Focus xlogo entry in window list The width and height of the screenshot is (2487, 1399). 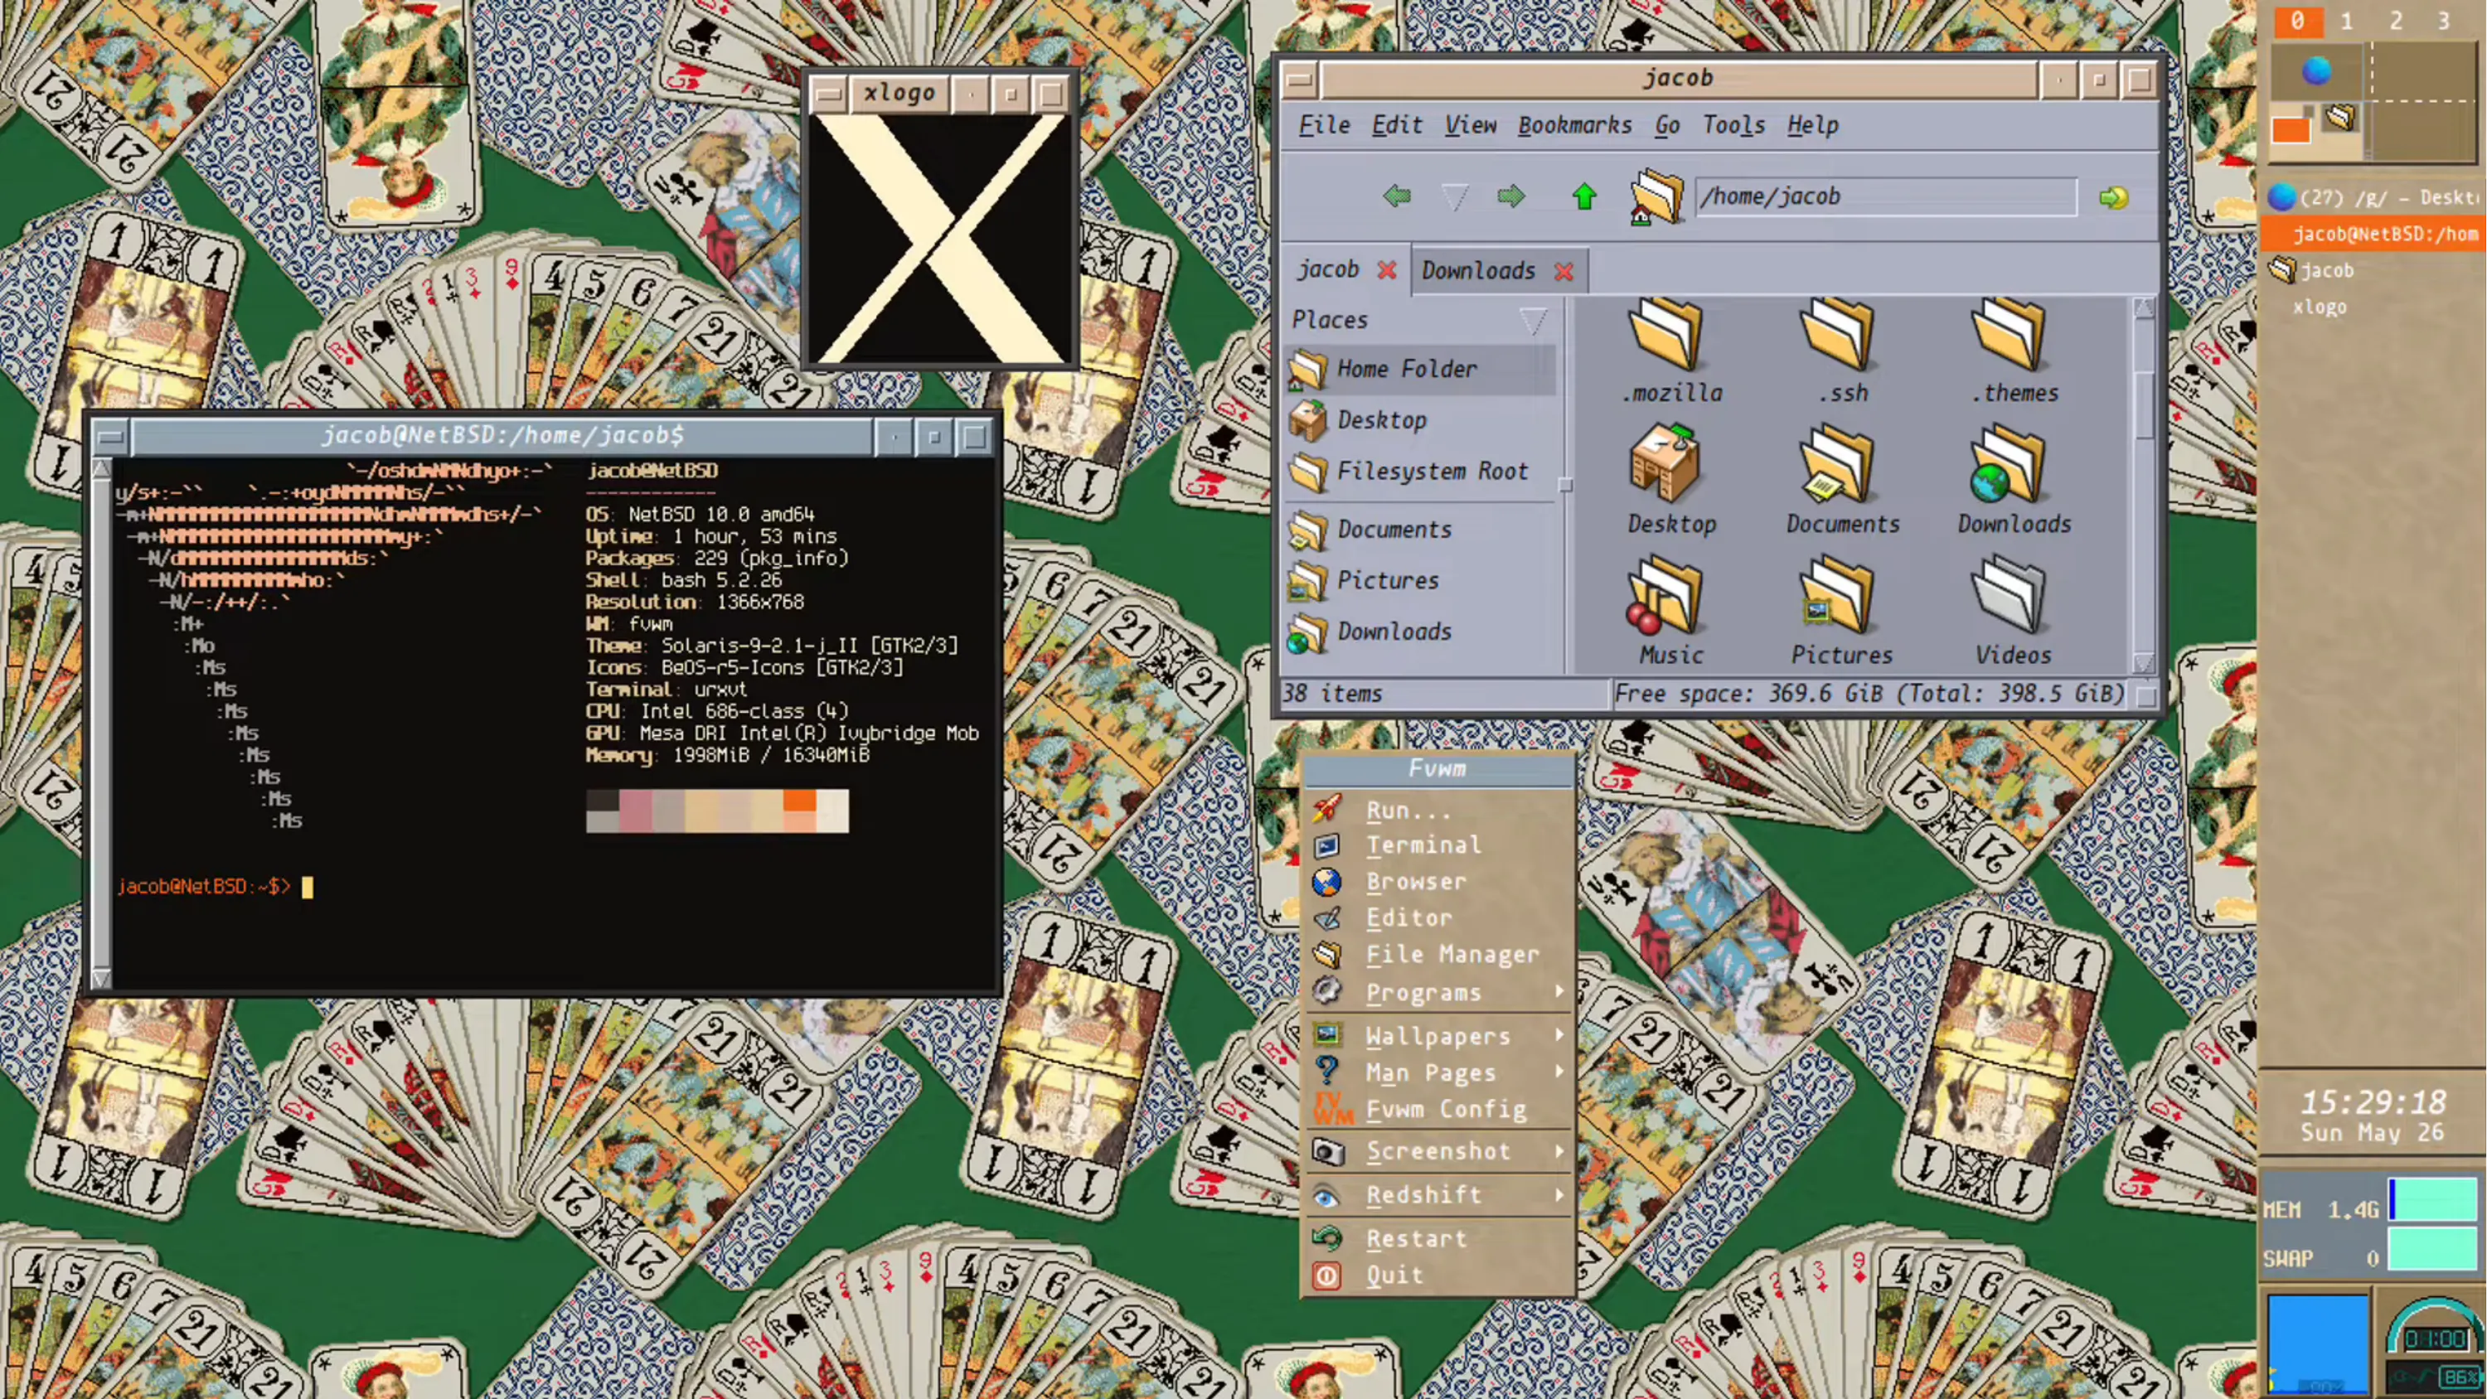coord(2372,307)
